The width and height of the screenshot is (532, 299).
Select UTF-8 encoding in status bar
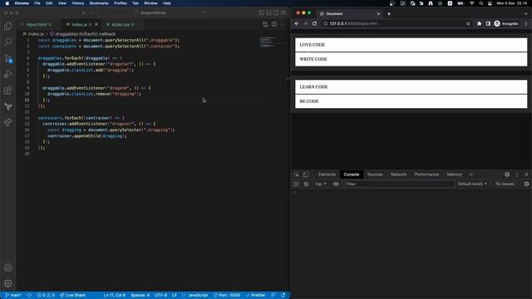[160, 296]
